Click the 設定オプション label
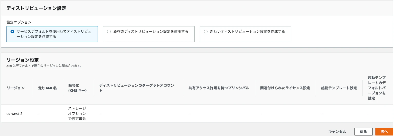 tap(19, 22)
